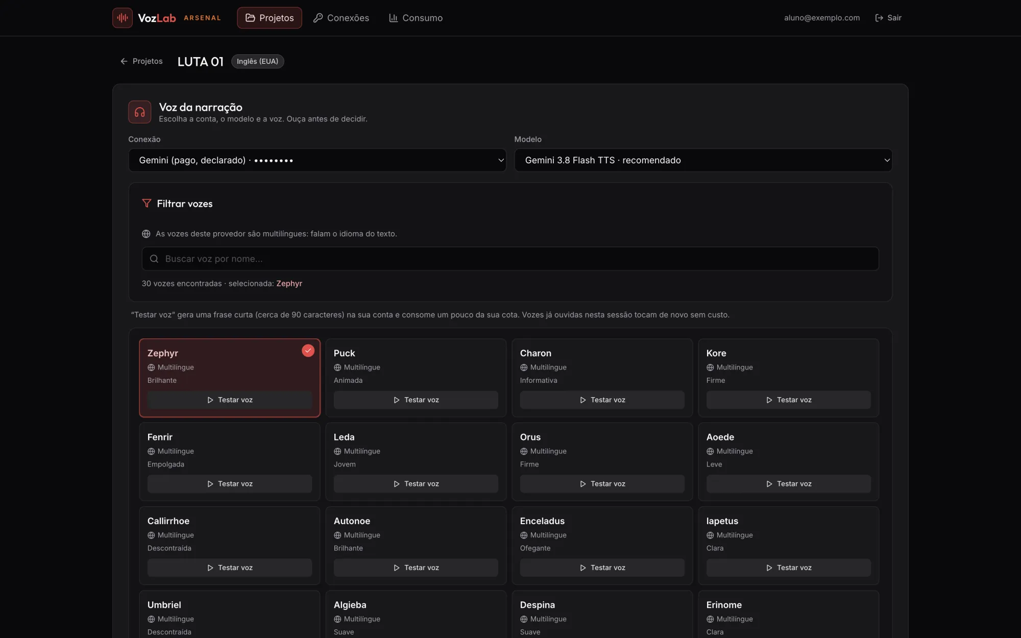
Task: Select the Erinome voice card name
Action: coord(724,605)
